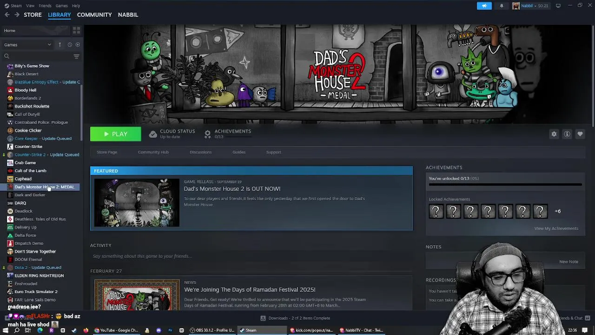
Task: Switch to OBS 30.1.2 in the taskbar
Action: click(212, 330)
